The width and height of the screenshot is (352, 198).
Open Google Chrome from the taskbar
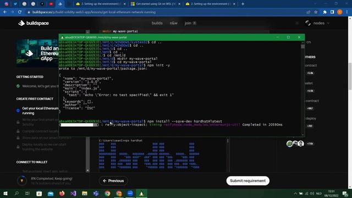coord(108,194)
